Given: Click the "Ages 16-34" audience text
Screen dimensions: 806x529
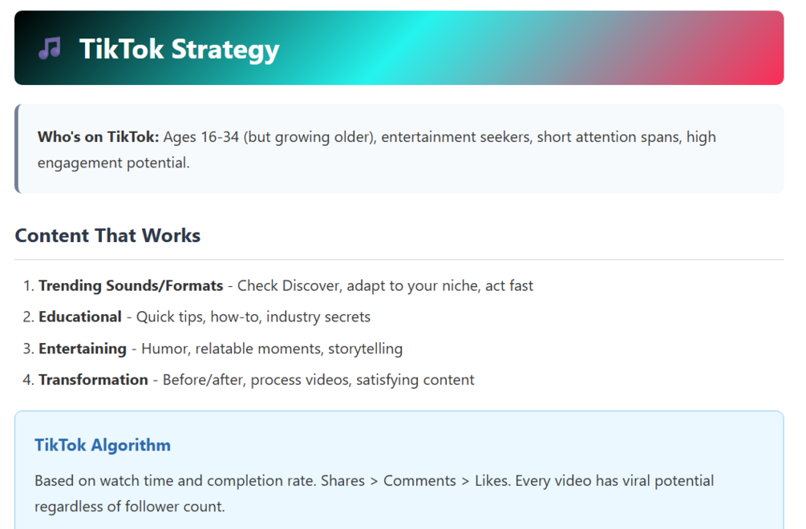Looking at the screenshot, I should click(x=201, y=137).
